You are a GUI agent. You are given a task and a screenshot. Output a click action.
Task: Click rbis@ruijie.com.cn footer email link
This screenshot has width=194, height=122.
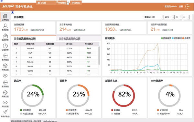pyautogui.click(x=50, y=121)
